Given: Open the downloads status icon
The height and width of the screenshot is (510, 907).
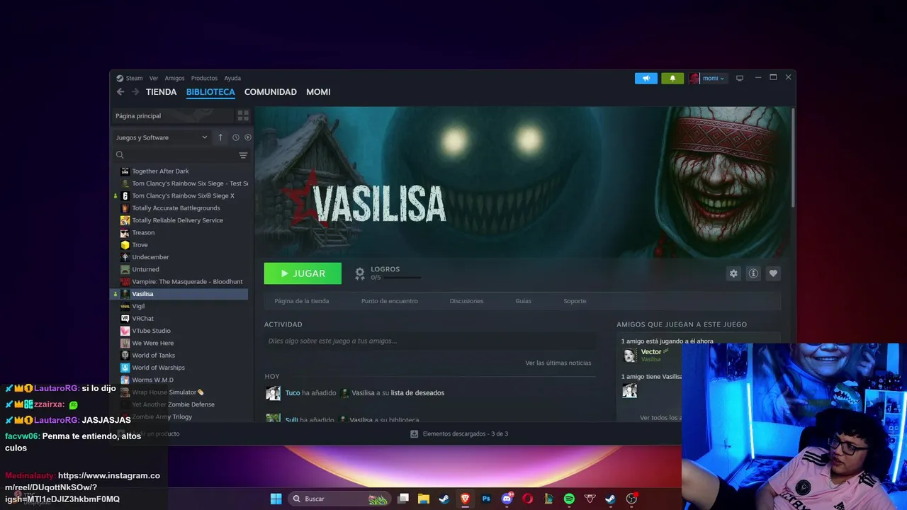Looking at the screenshot, I should [415, 433].
